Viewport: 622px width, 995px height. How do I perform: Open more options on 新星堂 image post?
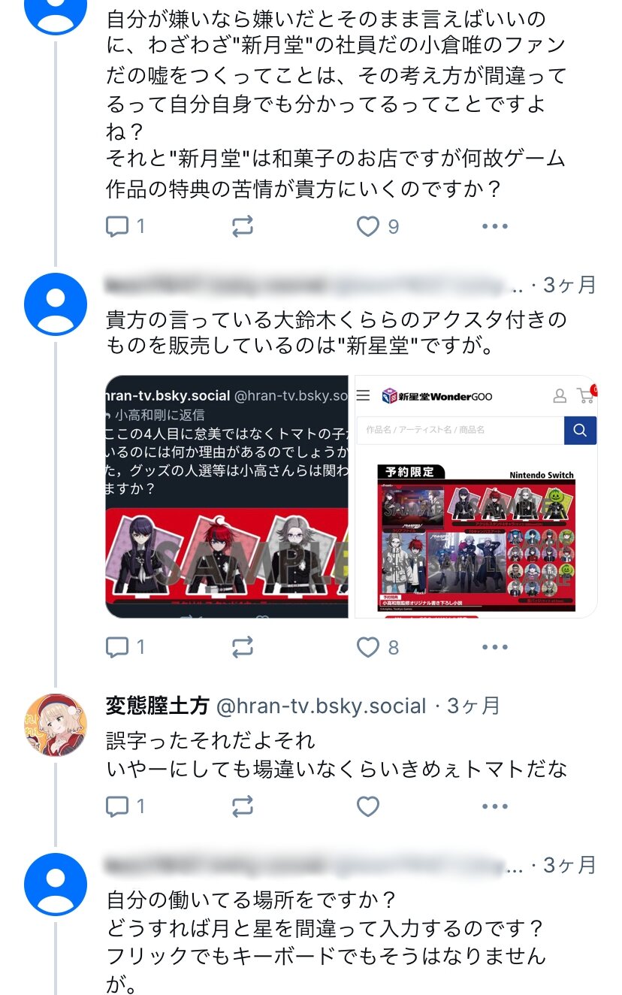[495, 646]
